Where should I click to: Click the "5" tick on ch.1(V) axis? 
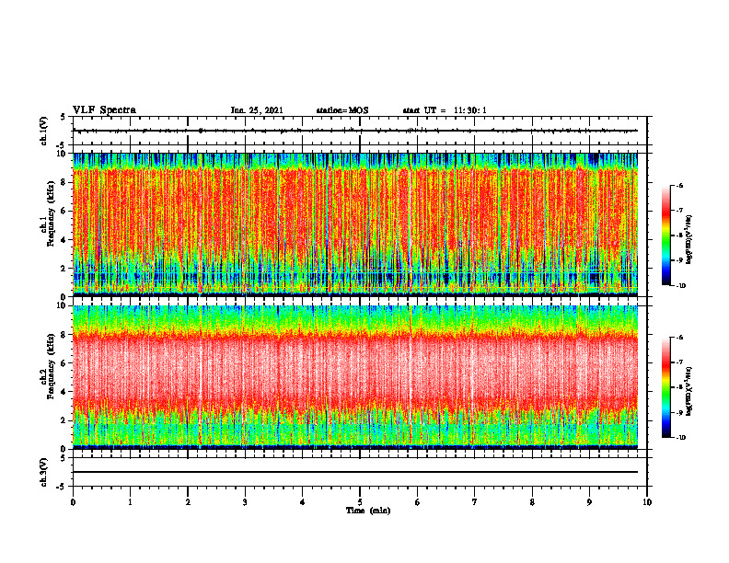(64, 117)
